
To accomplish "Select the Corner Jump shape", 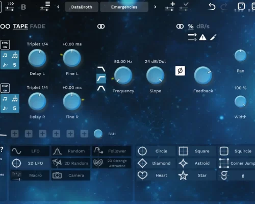I will pyautogui.click(x=237, y=163).
